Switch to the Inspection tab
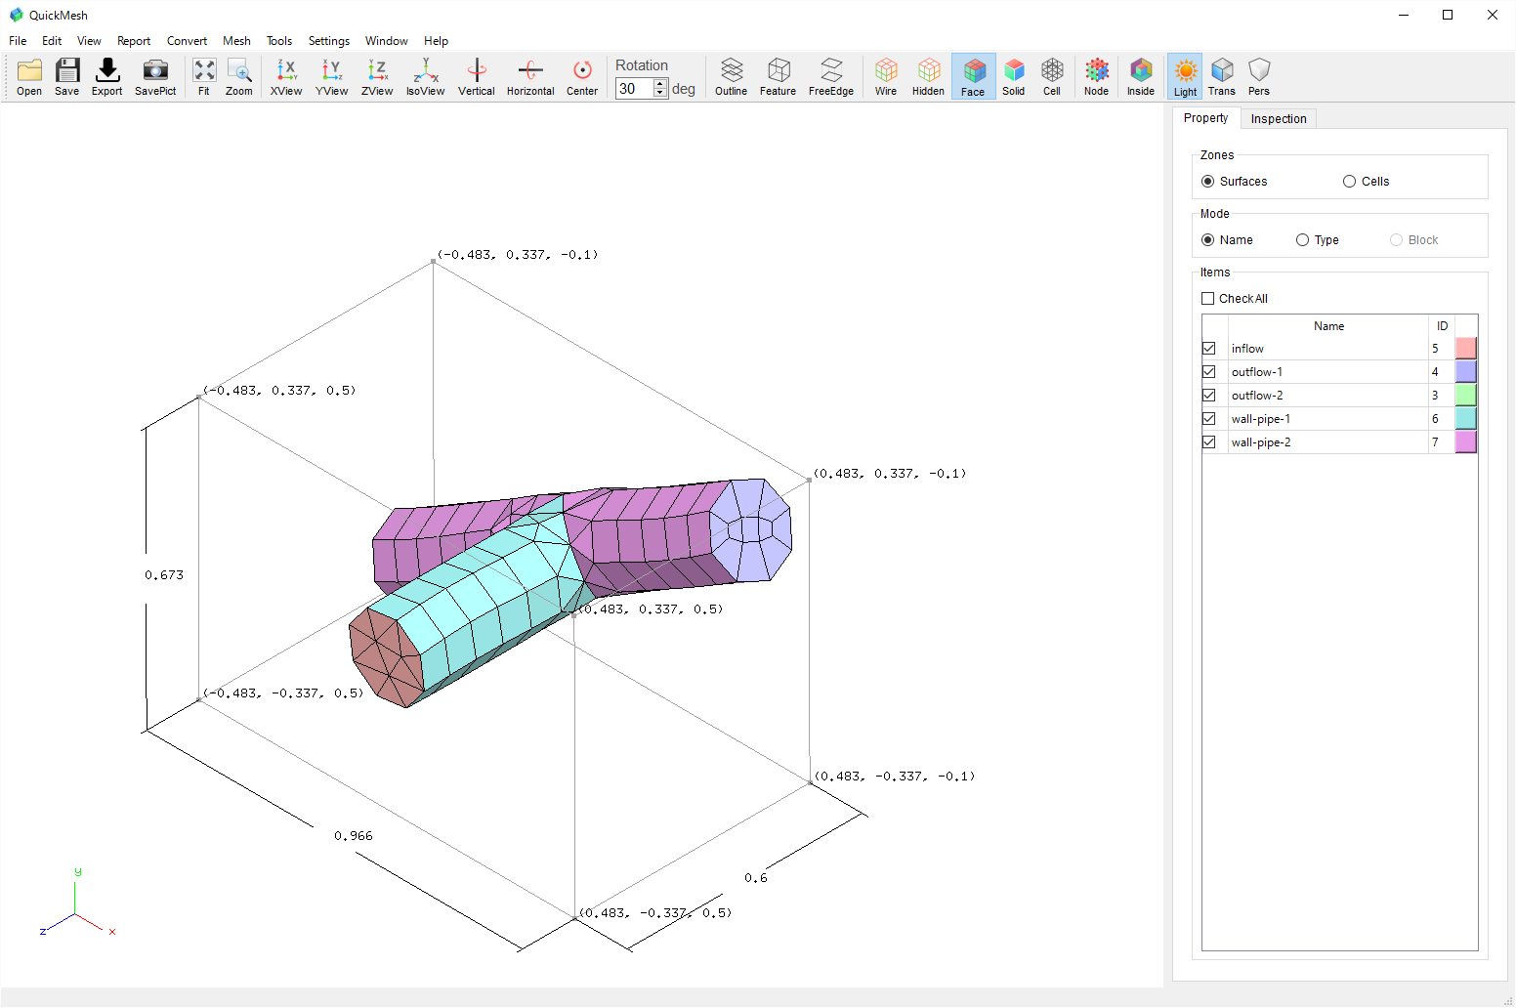1516x1008 pixels. [1279, 119]
